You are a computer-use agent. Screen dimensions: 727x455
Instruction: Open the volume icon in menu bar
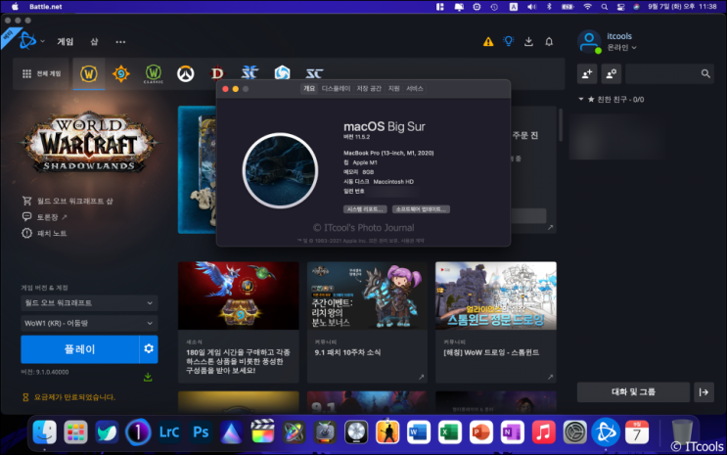[531, 7]
